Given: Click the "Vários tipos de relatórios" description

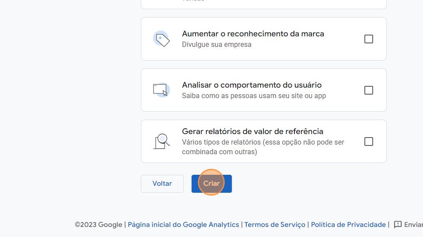Looking at the screenshot, I should pyautogui.click(x=263, y=142).
